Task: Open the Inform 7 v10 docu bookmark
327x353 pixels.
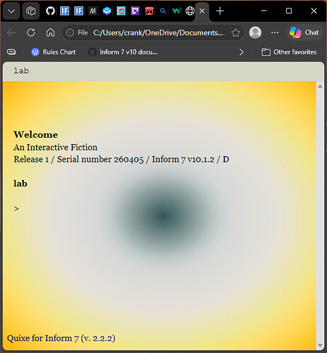Action: [123, 52]
